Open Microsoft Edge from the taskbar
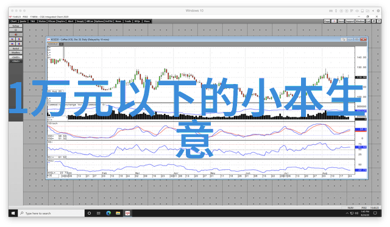The width and height of the screenshot is (390, 227). coord(108,213)
